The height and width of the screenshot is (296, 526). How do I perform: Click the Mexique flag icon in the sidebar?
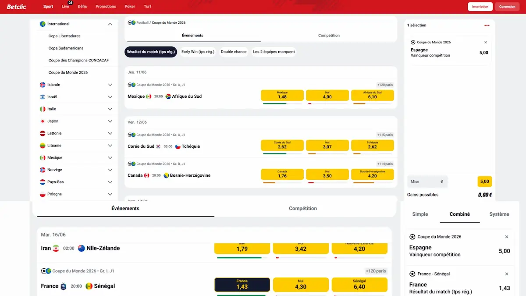pos(43,157)
